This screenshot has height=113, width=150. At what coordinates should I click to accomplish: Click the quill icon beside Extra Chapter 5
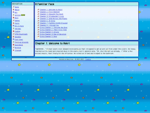[x=38, y=37]
